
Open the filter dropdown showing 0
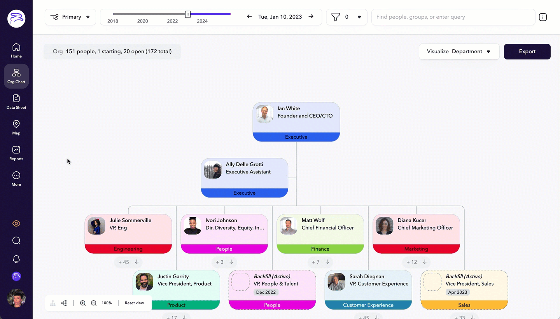(x=346, y=17)
